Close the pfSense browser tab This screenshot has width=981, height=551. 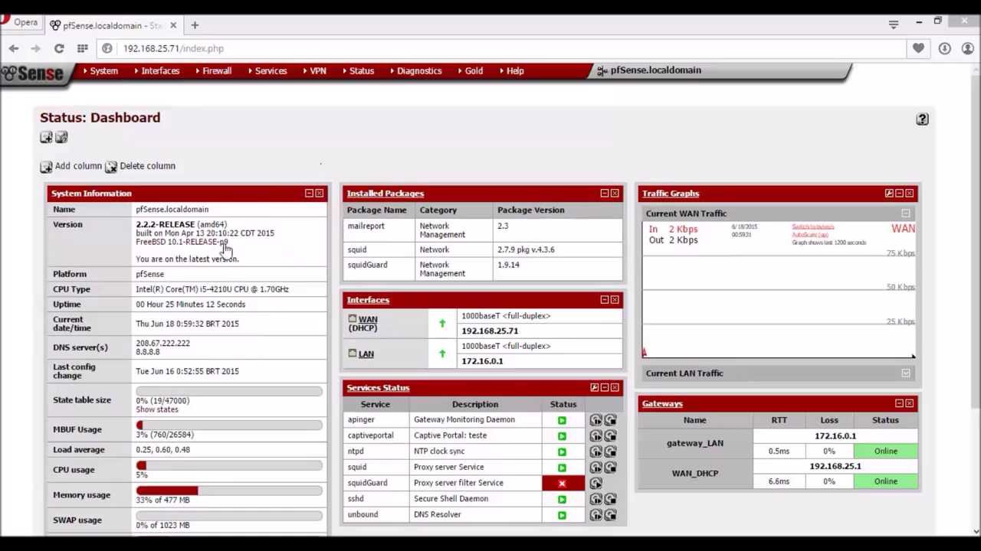point(173,25)
